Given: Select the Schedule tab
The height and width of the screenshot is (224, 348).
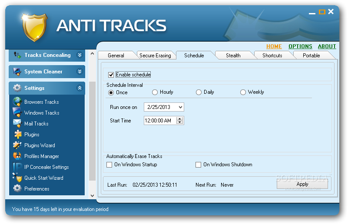Looking at the screenshot, I should (194, 56).
